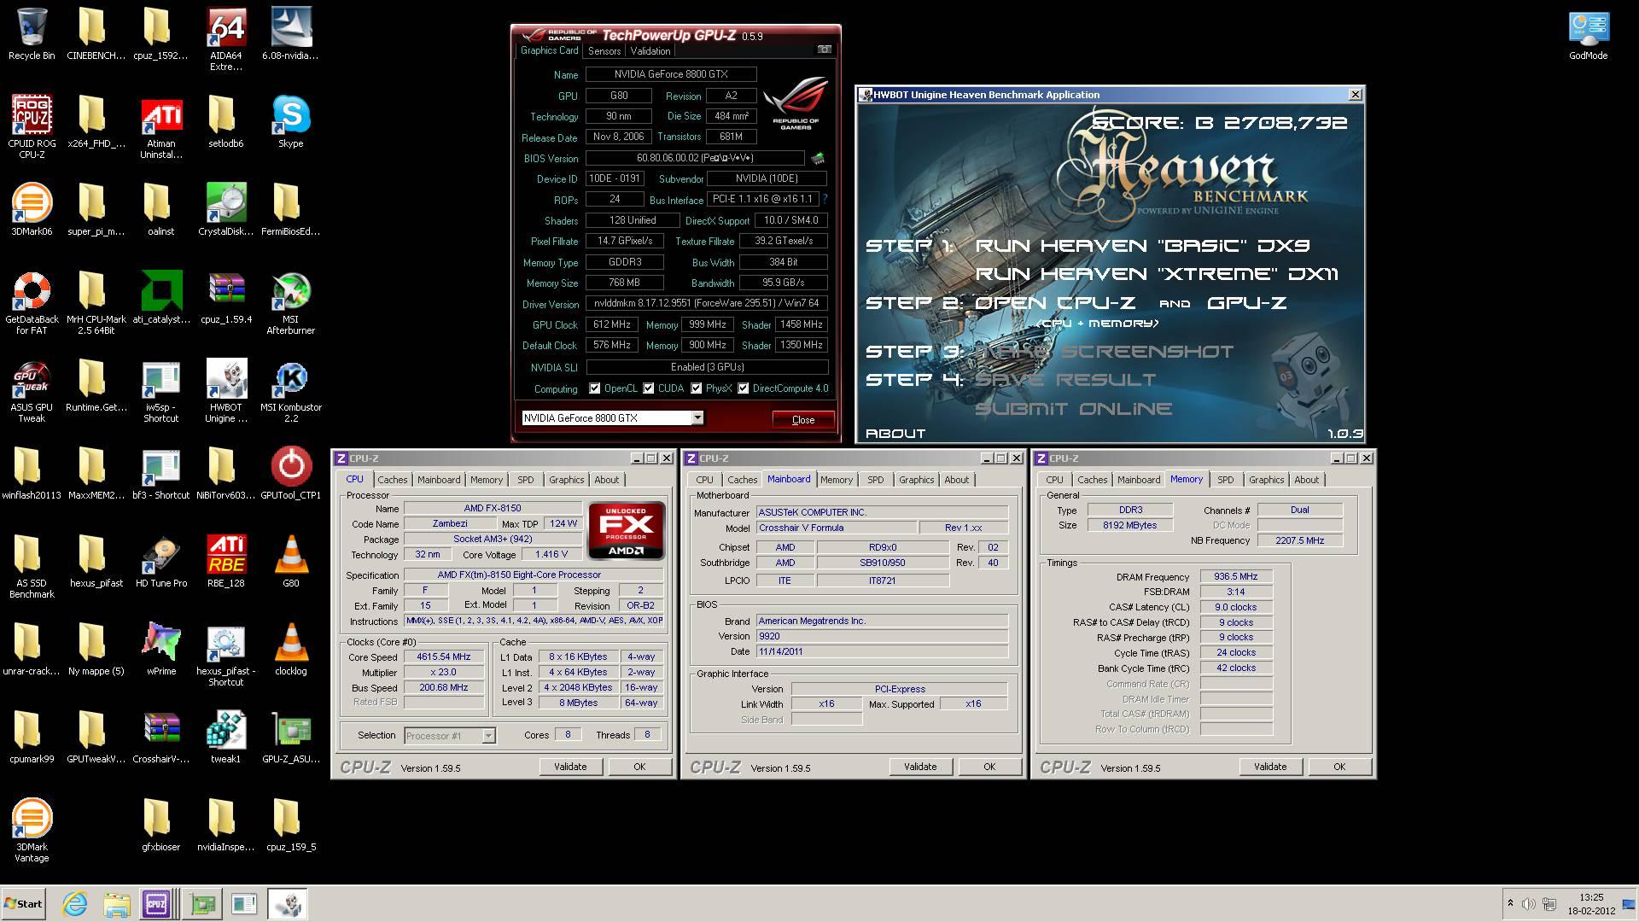The width and height of the screenshot is (1639, 922).
Task: Open the G80 VLC file icon
Action: click(291, 562)
